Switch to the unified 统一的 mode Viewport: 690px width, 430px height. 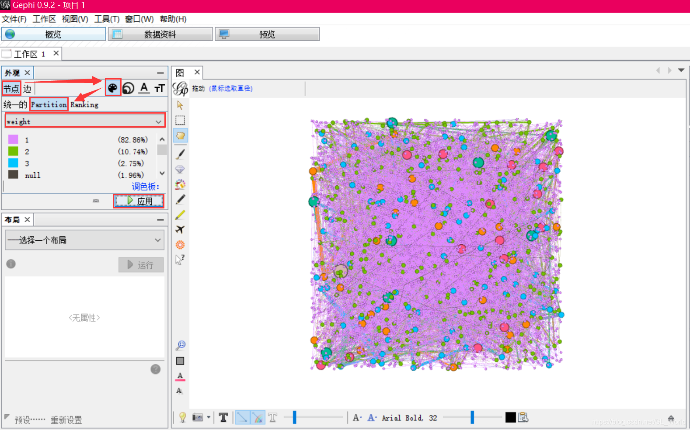pyautogui.click(x=15, y=104)
